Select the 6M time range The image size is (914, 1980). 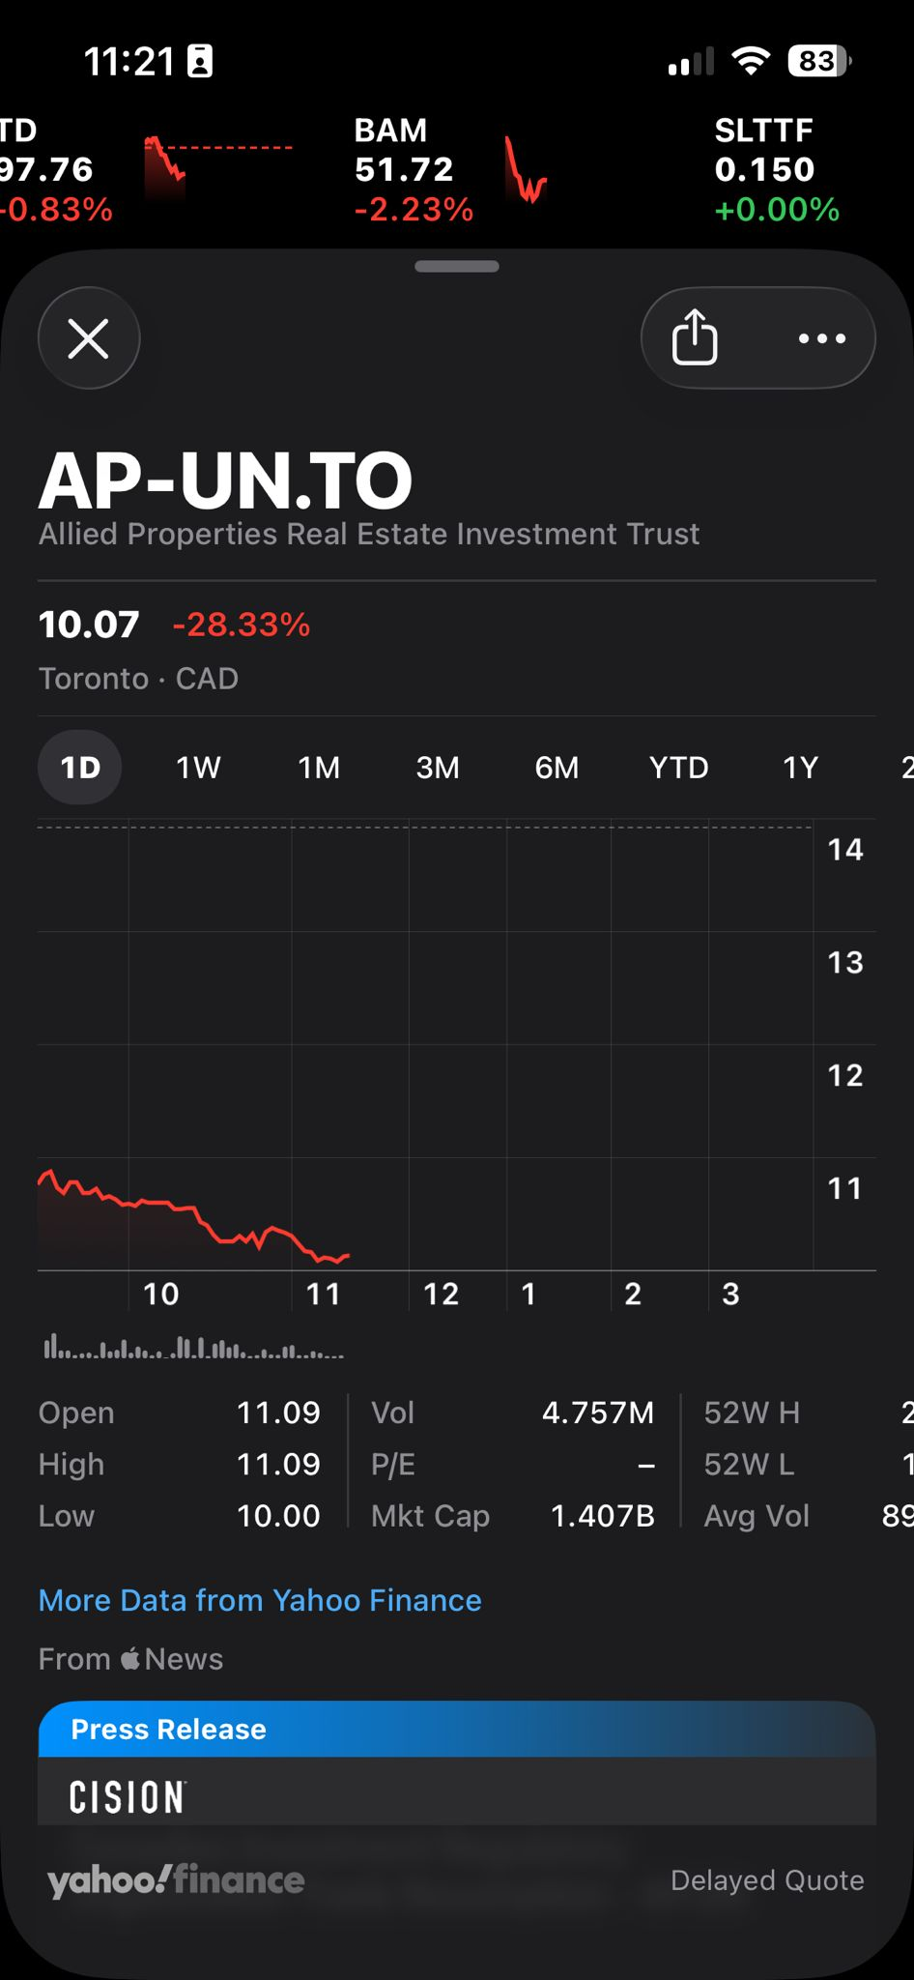[557, 768]
